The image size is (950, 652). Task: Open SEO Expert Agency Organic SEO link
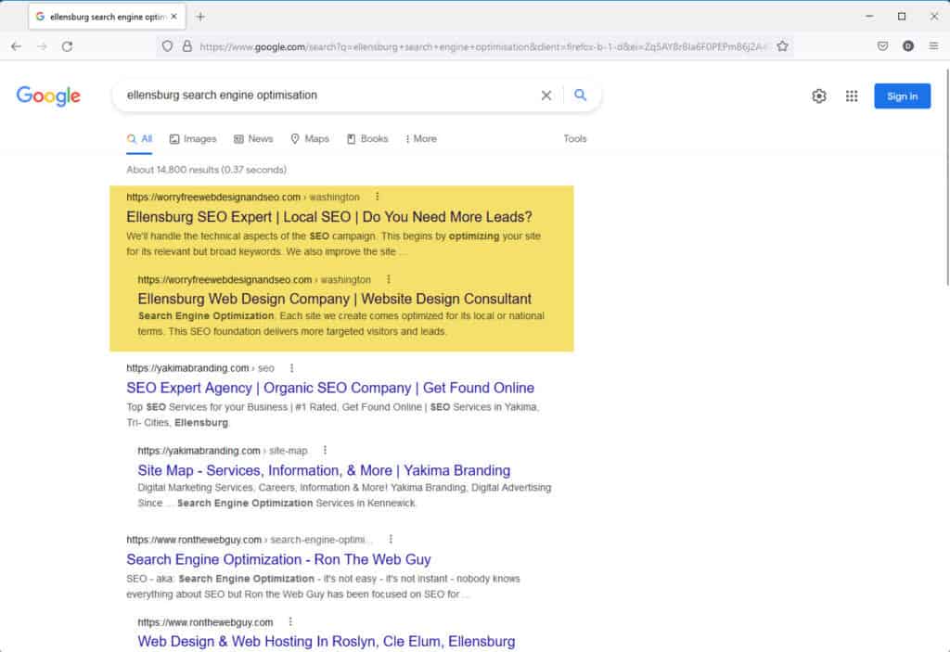click(330, 388)
